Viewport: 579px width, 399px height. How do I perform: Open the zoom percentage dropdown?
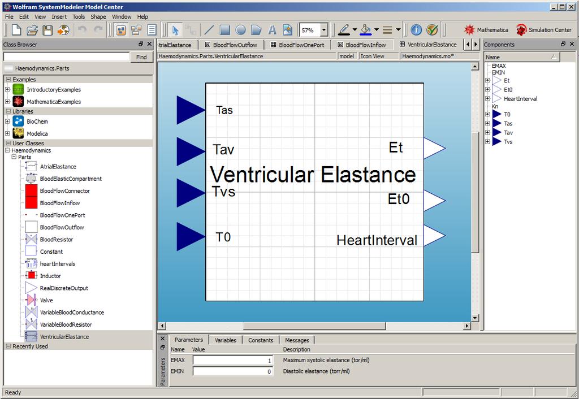324,31
